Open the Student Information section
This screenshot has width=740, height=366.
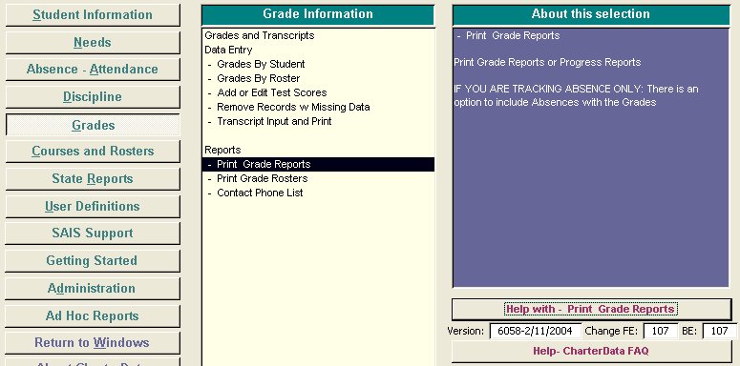(93, 15)
